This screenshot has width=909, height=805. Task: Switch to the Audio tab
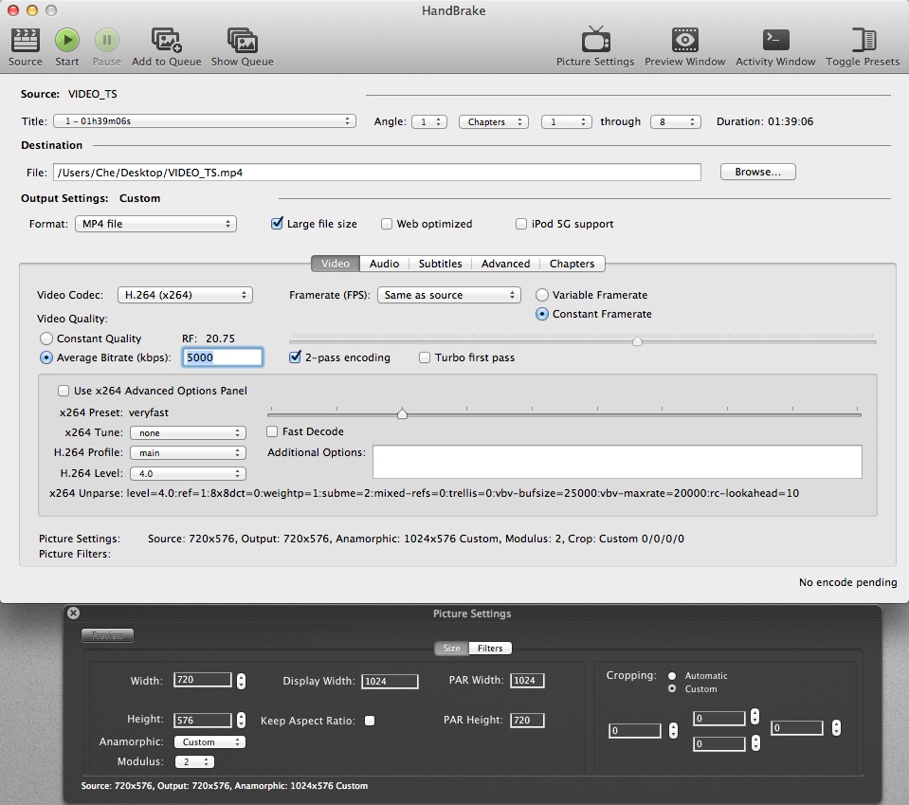tap(384, 264)
